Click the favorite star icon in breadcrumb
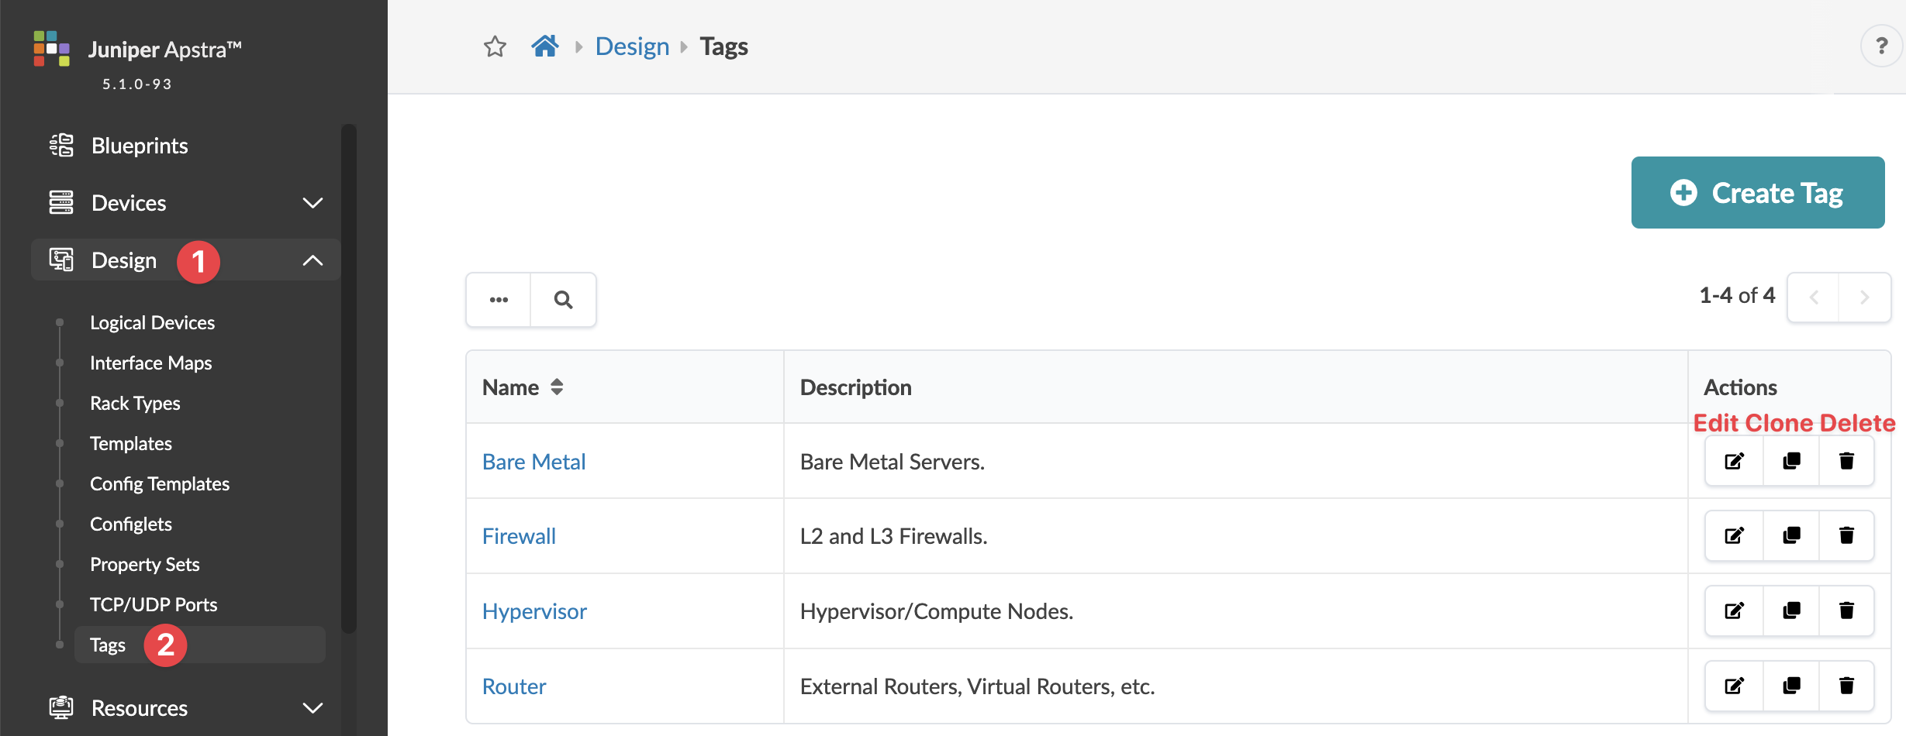The height and width of the screenshot is (736, 1906). click(x=495, y=47)
